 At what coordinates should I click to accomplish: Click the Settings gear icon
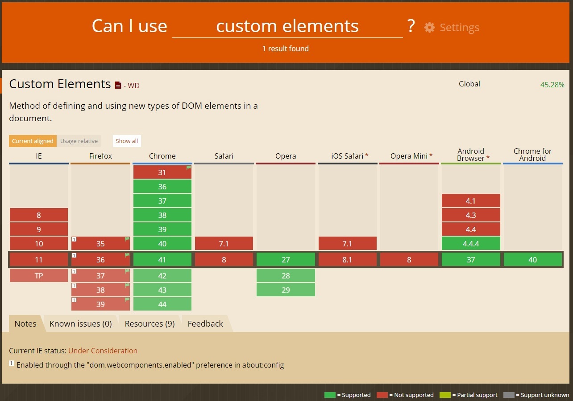point(429,27)
